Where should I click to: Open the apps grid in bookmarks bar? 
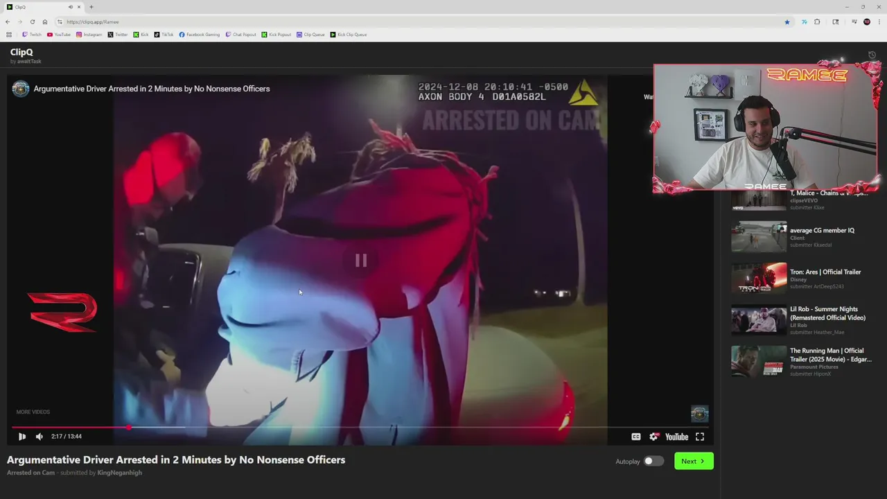coord(9,35)
